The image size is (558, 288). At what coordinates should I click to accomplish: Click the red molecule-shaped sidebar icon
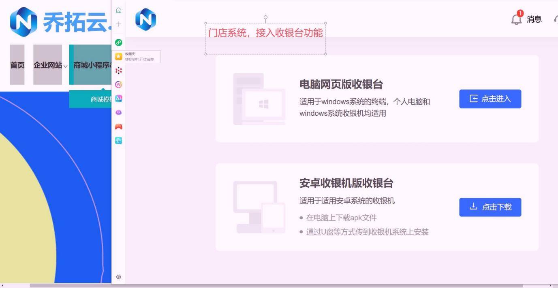point(118,70)
